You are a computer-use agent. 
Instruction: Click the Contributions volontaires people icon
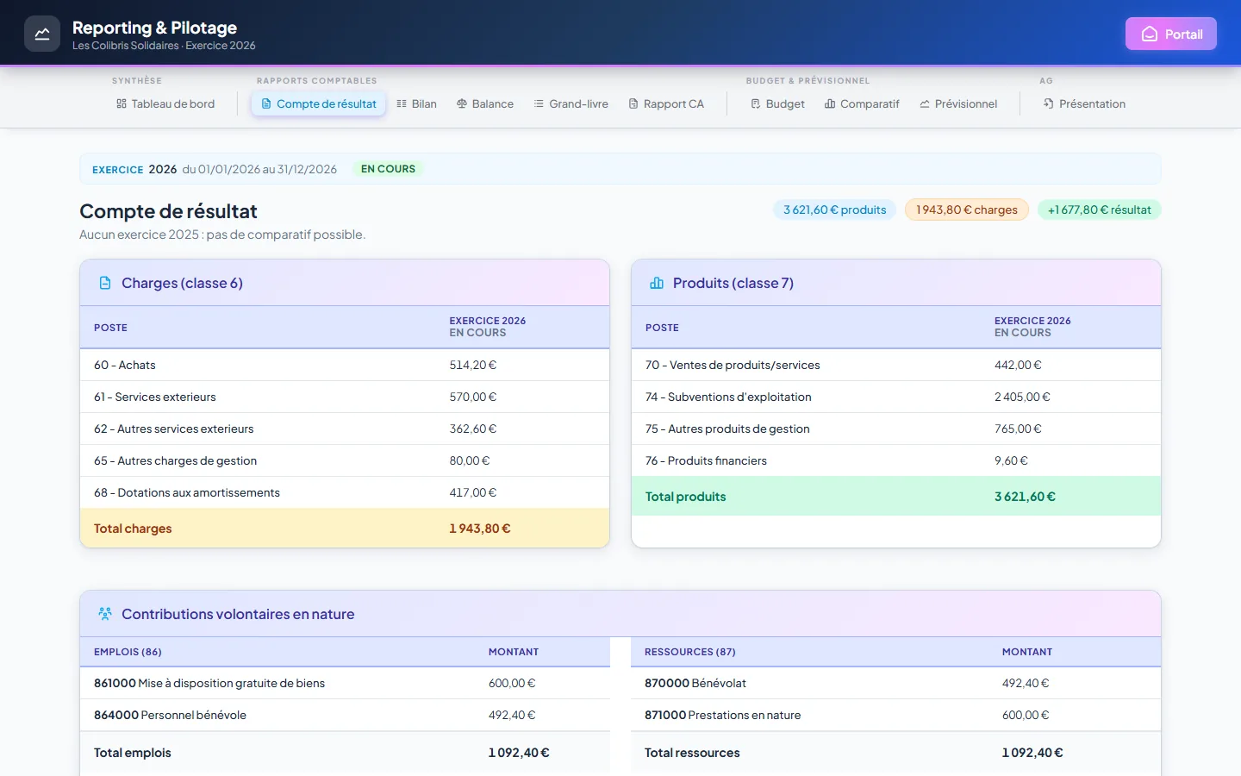coord(105,614)
